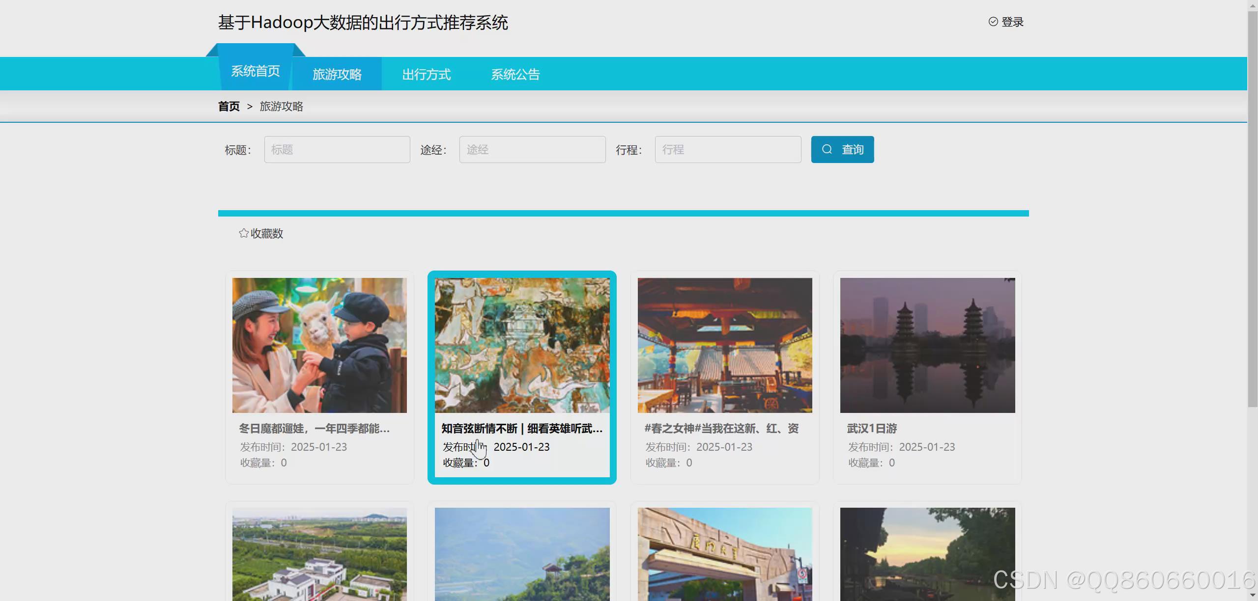Click the title 冬日魔都遛娃，一年四季都能...

[x=314, y=429]
